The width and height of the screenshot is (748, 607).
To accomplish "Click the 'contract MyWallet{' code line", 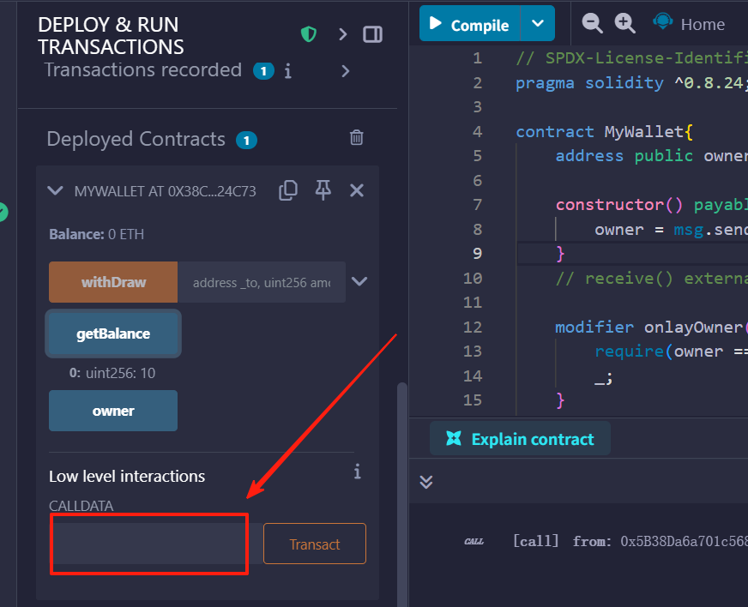I will 604,132.
